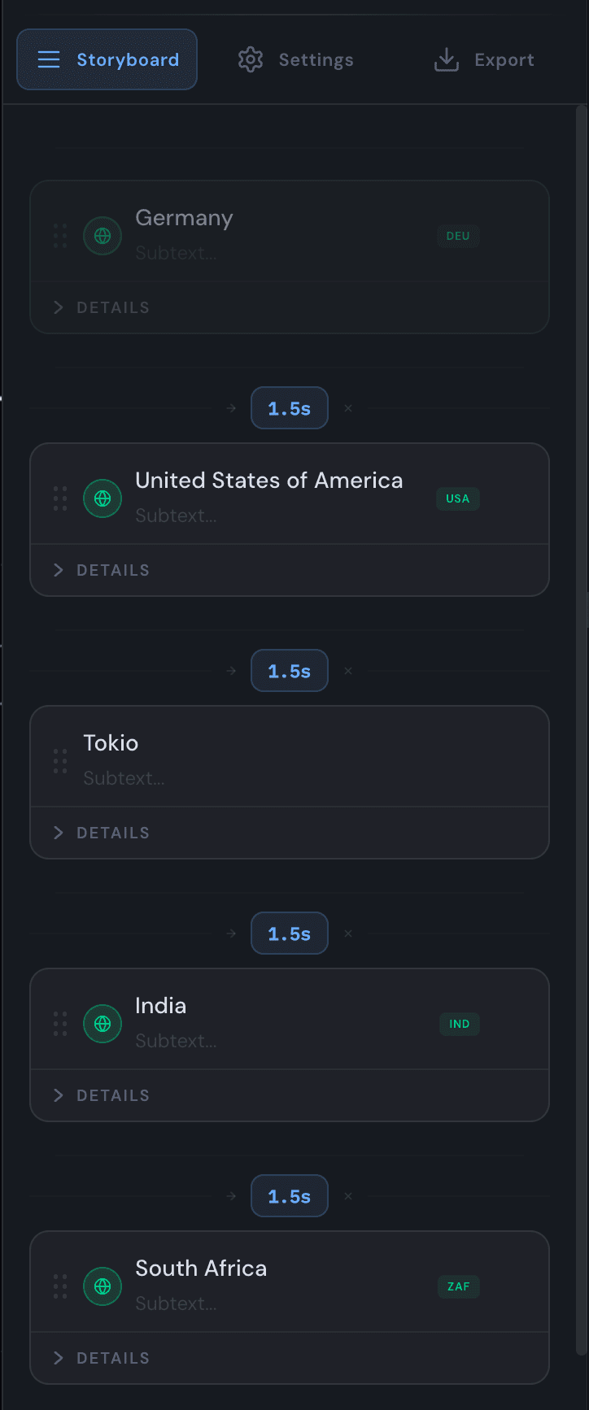The image size is (589, 1410).
Task: Click drag handle on United States card
Action: (60, 498)
